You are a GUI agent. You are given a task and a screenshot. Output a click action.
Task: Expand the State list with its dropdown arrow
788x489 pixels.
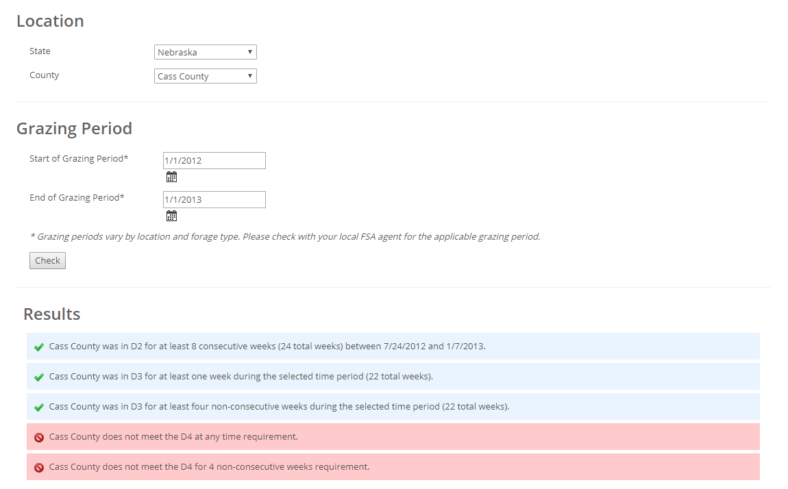(250, 51)
